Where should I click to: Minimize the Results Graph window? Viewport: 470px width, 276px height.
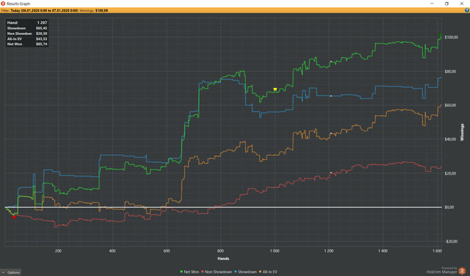[x=432, y=3]
